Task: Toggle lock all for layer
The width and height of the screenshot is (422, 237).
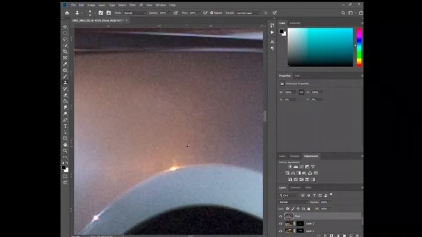Action: tap(309, 209)
